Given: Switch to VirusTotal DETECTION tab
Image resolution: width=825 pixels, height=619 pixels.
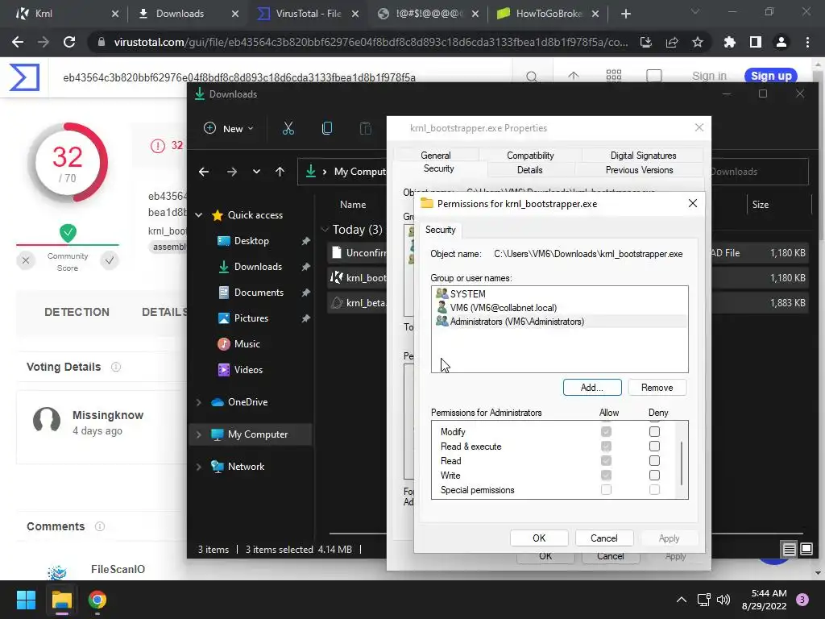Looking at the screenshot, I should click(x=77, y=312).
